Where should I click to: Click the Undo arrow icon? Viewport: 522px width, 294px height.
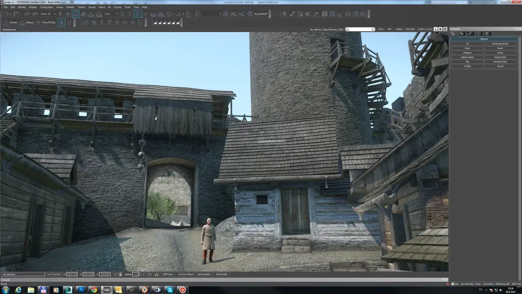coord(6,14)
